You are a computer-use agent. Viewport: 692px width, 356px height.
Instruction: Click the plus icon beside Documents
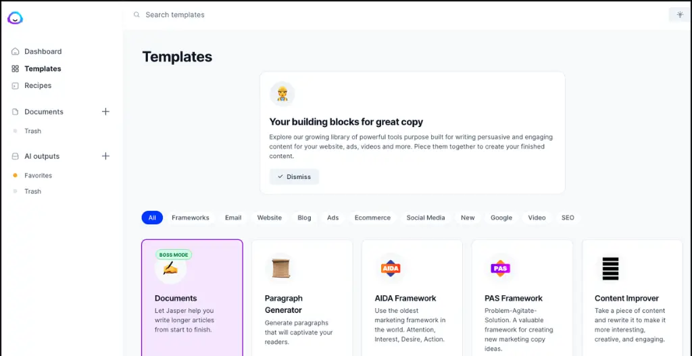[105, 111]
